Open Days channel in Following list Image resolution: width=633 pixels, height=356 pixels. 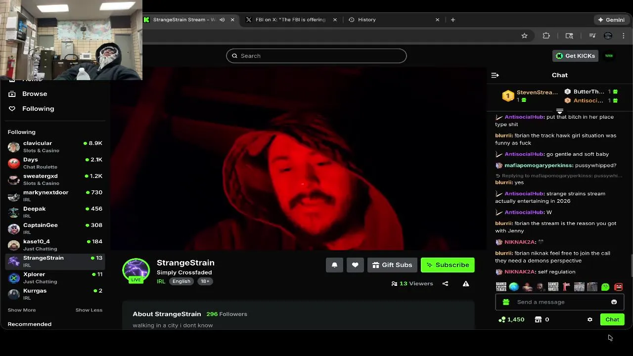pyautogui.click(x=55, y=163)
